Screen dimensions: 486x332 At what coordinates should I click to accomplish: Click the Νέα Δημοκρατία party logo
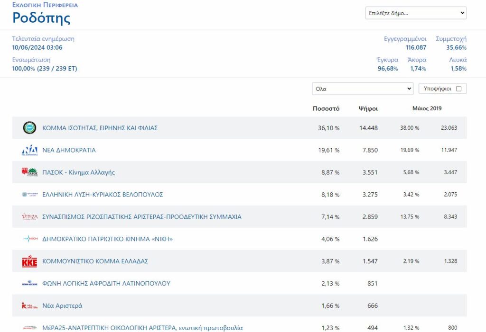[x=29, y=150]
